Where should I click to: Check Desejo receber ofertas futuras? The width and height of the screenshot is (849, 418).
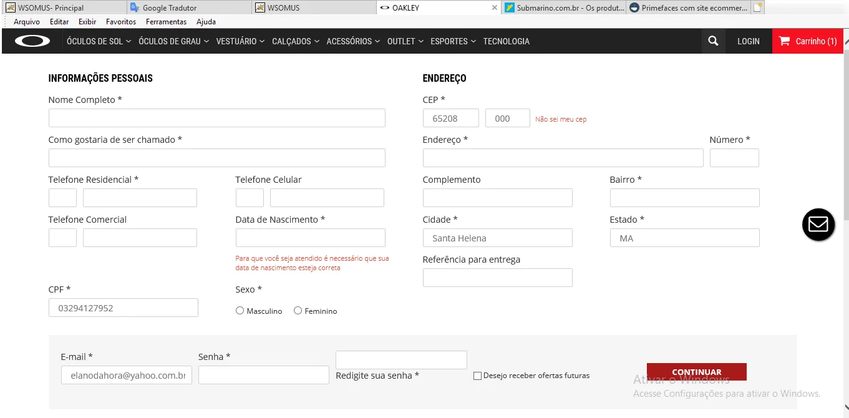click(x=477, y=376)
